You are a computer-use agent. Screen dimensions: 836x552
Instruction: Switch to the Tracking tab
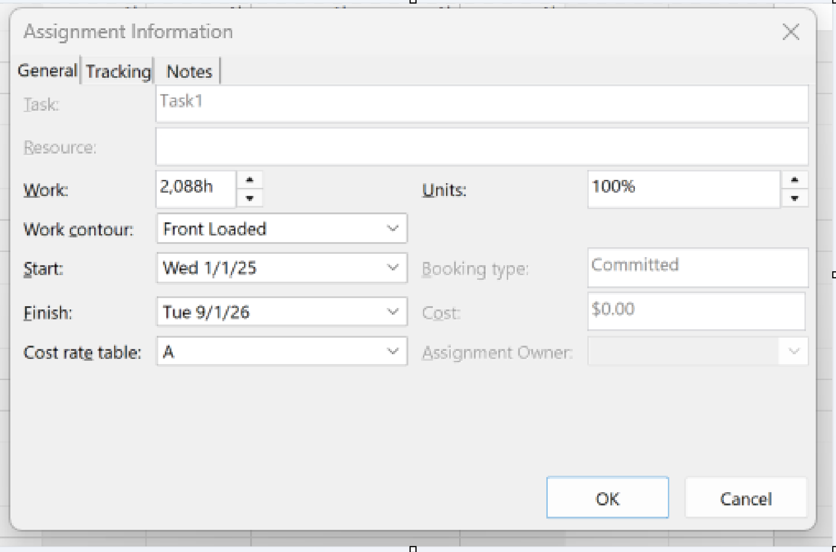pyautogui.click(x=118, y=72)
